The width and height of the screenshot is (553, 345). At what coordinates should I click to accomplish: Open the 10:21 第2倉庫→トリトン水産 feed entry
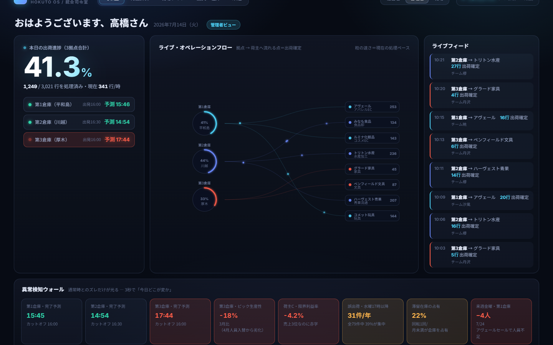[482, 66]
